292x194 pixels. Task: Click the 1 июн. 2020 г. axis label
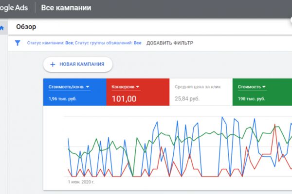[x=81, y=182]
